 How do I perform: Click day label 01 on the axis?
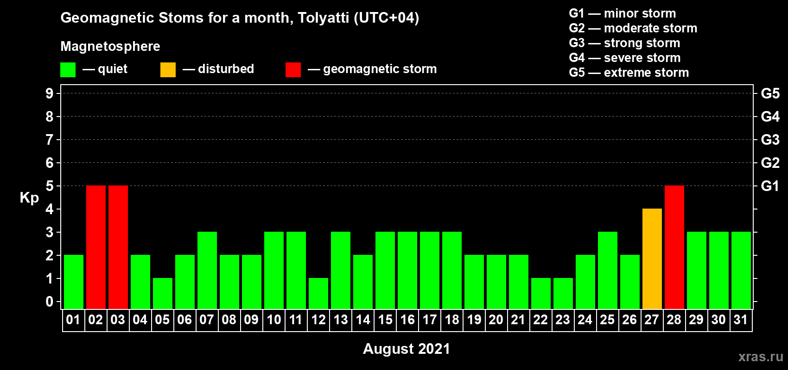(x=73, y=320)
